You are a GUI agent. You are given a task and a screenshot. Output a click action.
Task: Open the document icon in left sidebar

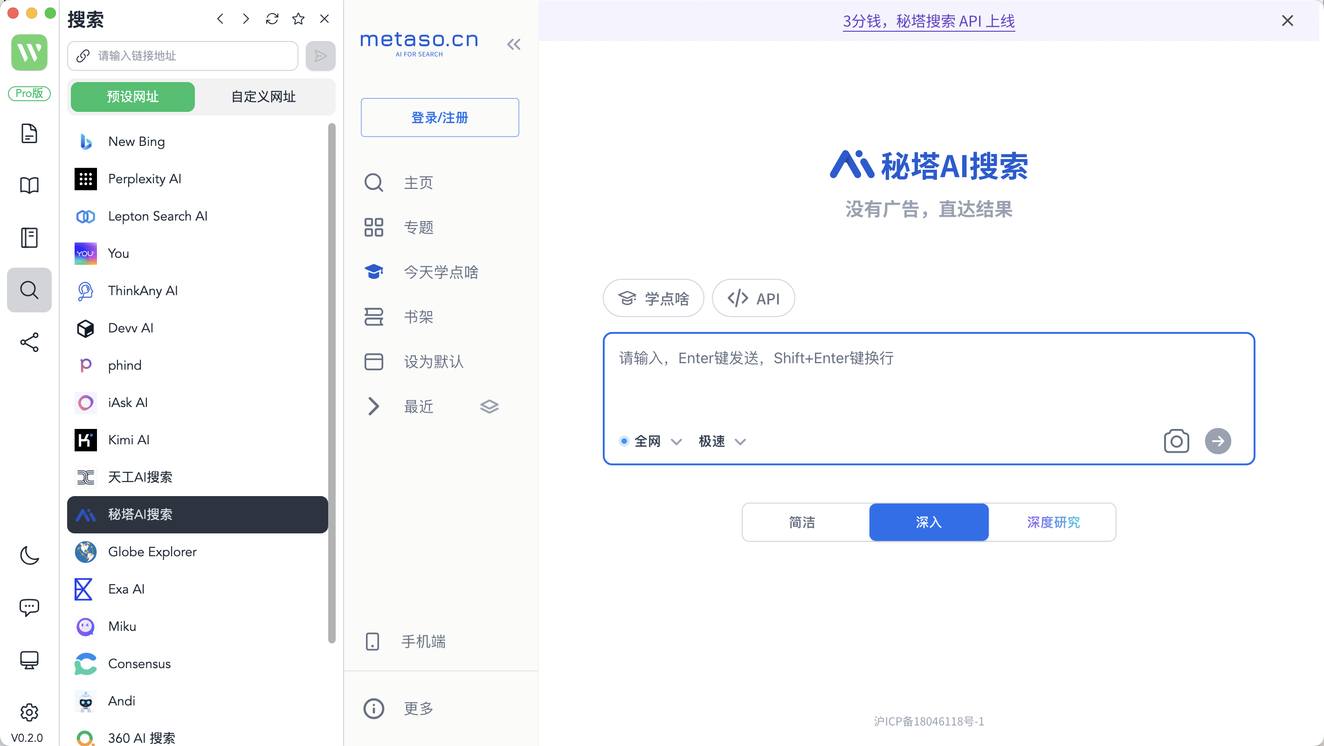pos(29,133)
